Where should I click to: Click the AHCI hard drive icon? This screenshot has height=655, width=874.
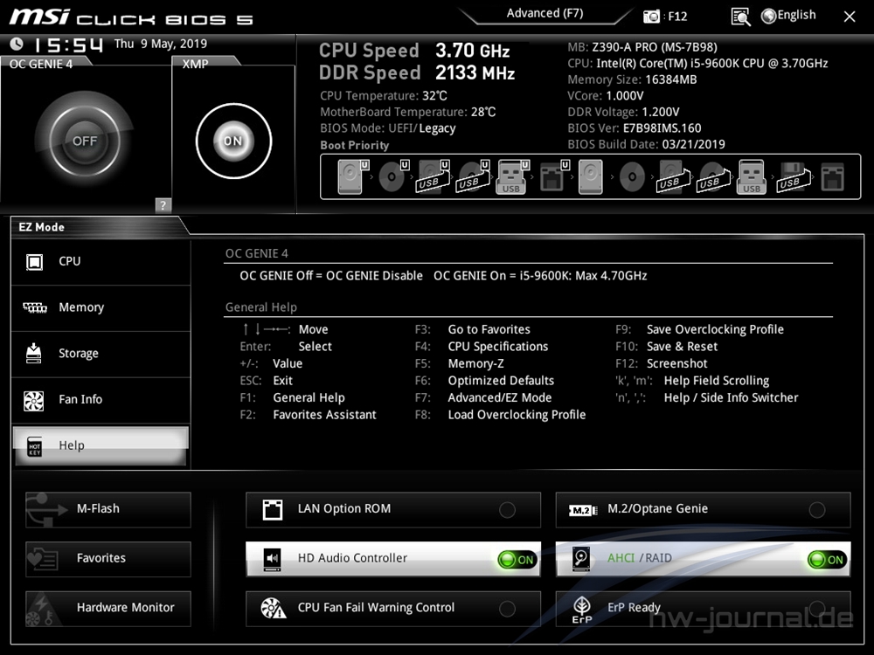point(581,559)
